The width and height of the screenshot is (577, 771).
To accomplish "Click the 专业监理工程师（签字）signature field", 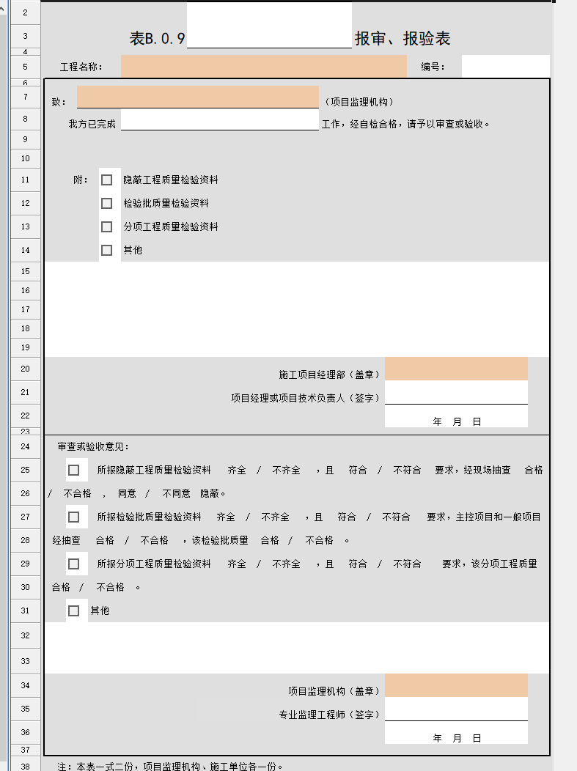I will (x=456, y=709).
